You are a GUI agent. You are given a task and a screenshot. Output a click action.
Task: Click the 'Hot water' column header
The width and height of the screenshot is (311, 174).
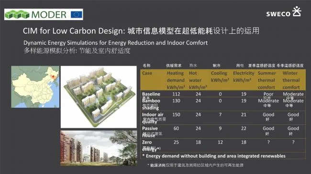point(198,80)
